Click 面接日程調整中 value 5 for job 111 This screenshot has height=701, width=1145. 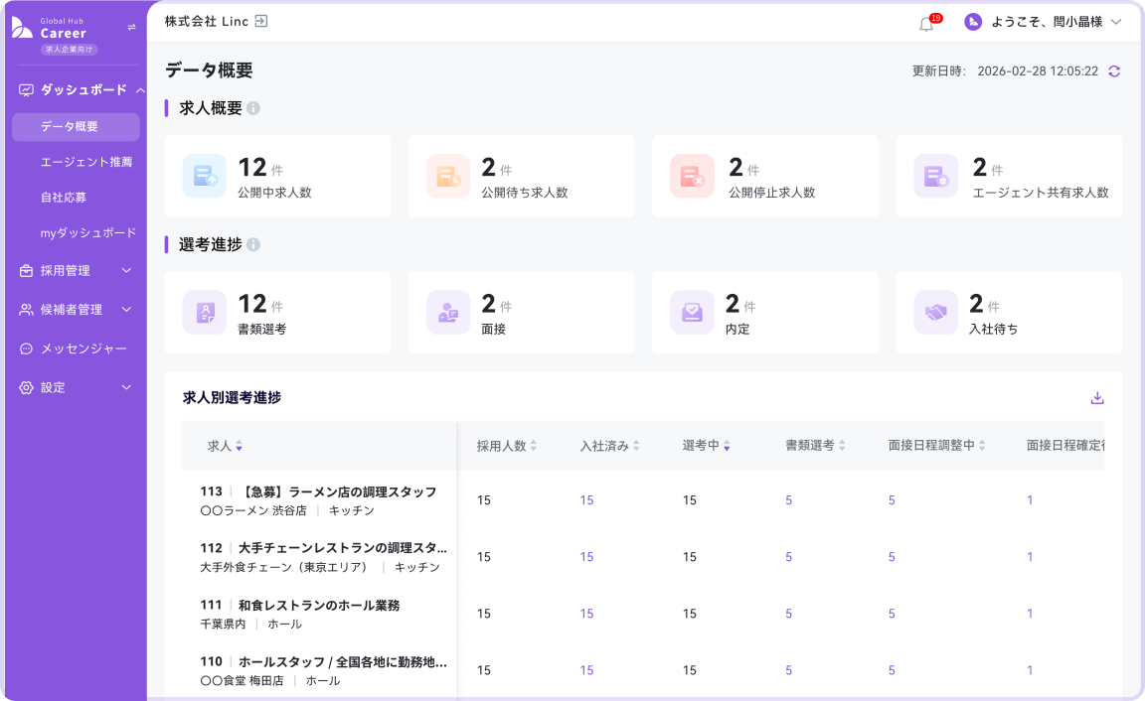(x=892, y=615)
